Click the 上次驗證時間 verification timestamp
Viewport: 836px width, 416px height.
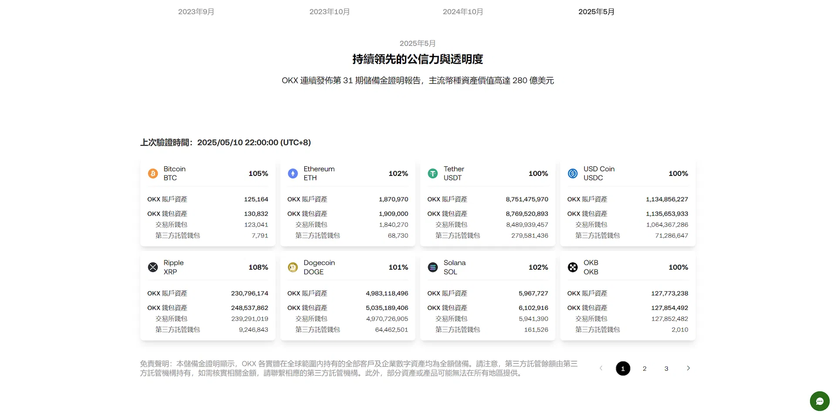coord(226,142)
